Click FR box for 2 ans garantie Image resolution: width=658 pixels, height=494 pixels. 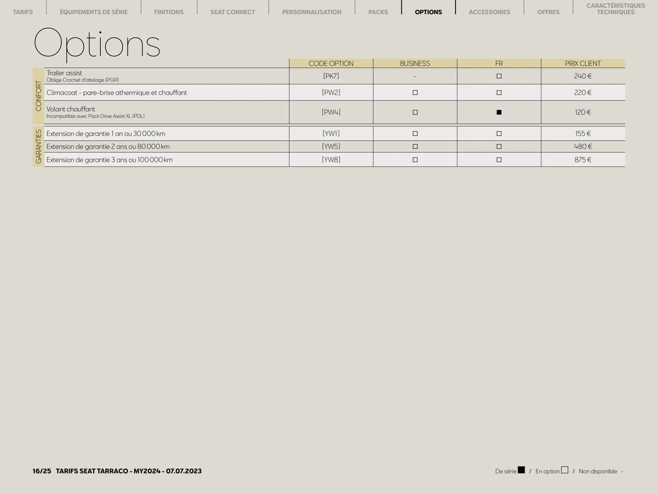pos(499,147)
